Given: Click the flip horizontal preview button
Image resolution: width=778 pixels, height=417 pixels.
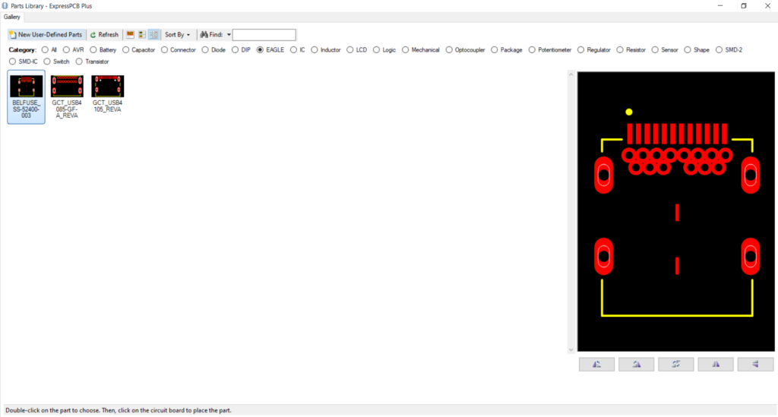Looking at the screenshot, I should point(716,365).
